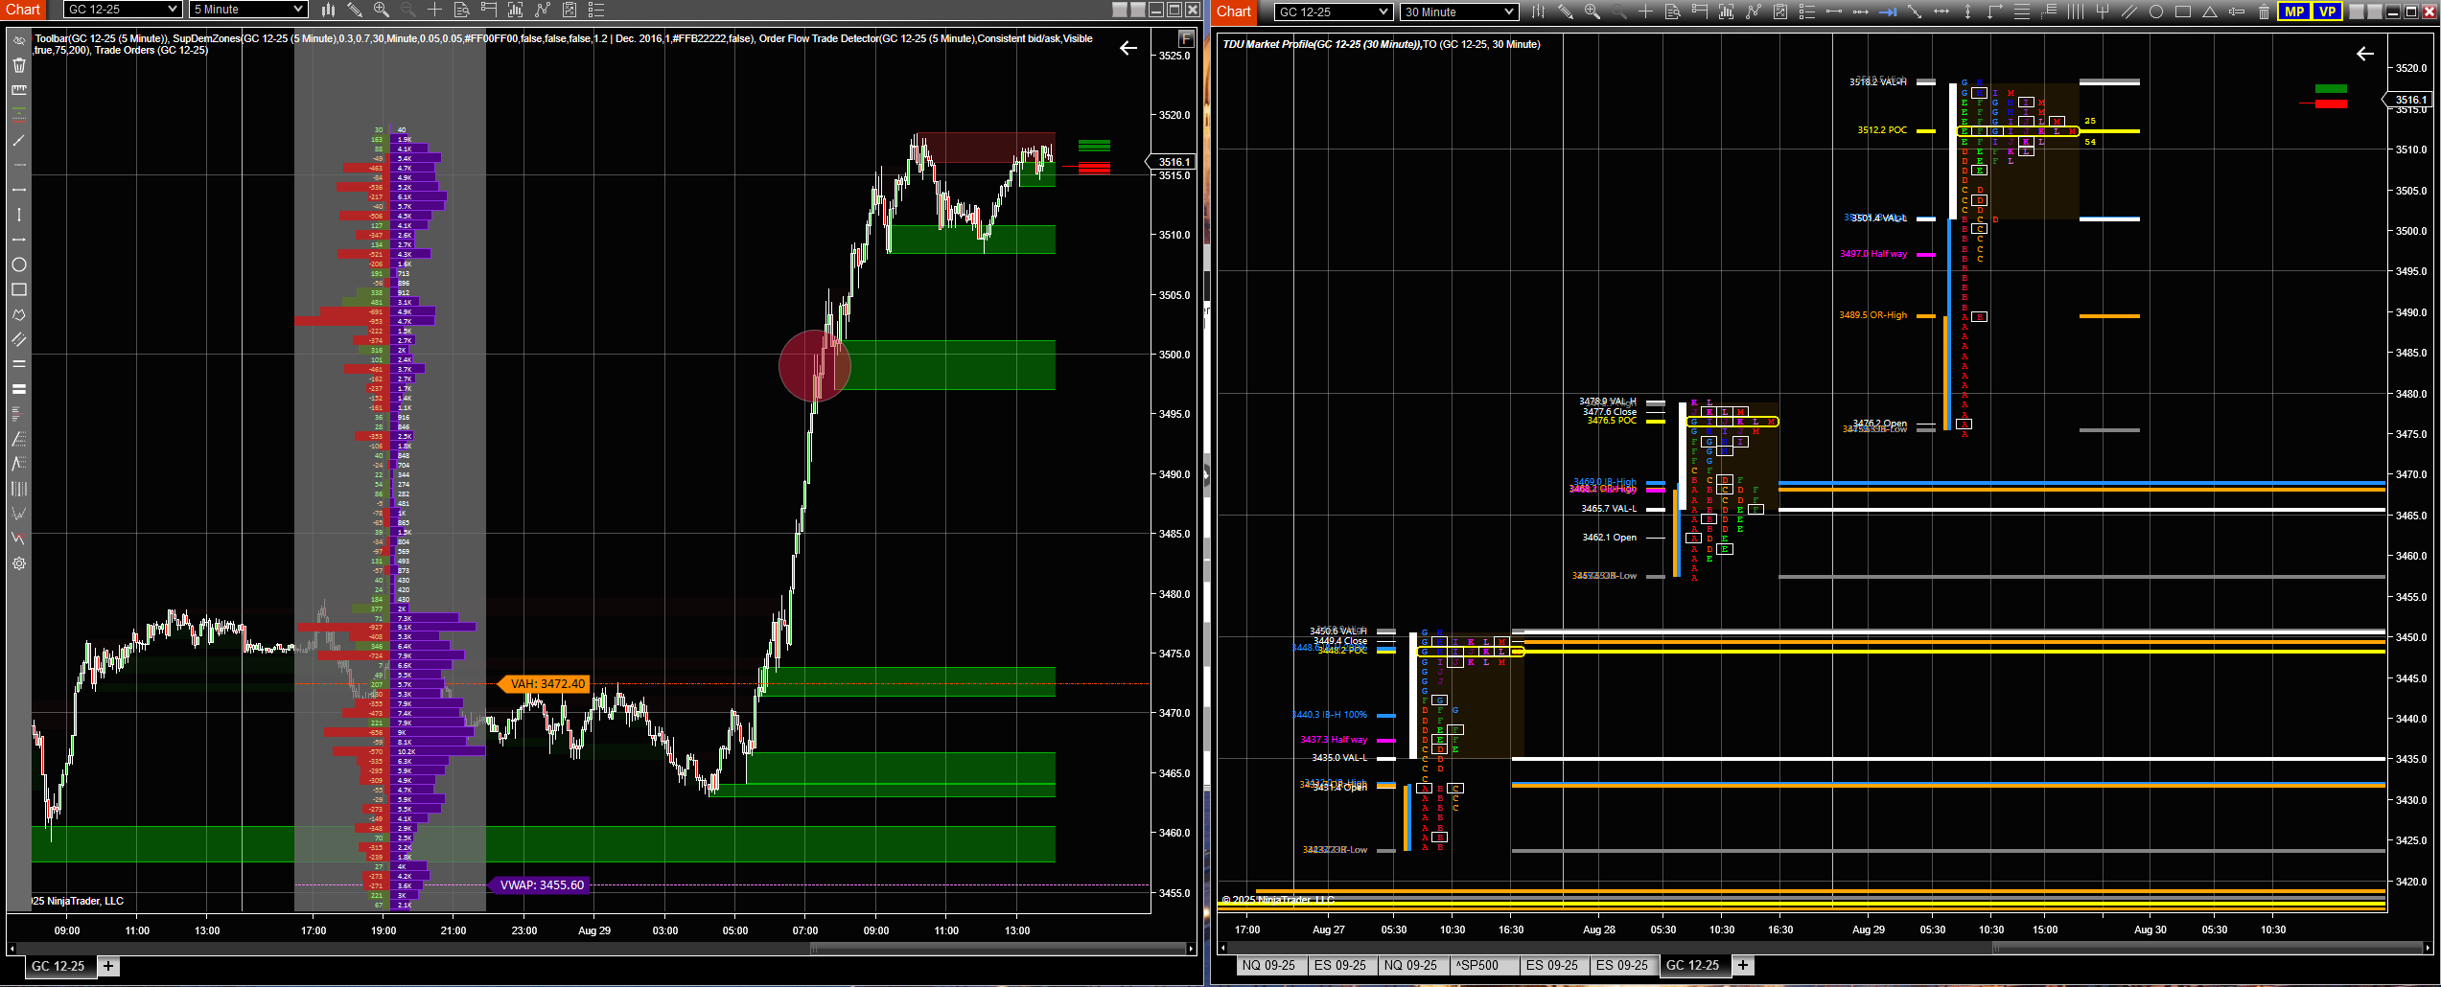Screen dimensions: 2441x987
Task: Toggle Data Box on right chart toolbar
Action: point(1673,11)
